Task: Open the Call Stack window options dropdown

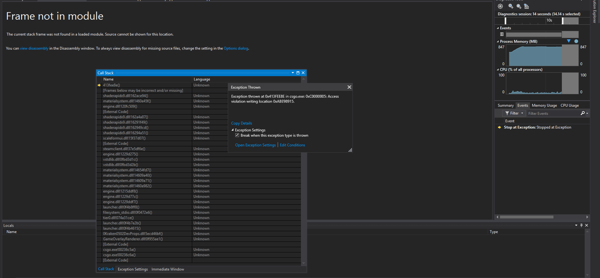Action: click(x=293, y=73)
